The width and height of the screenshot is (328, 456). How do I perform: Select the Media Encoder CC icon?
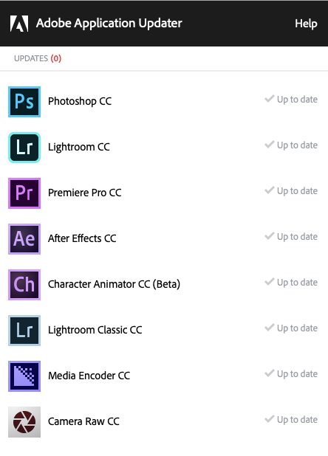24,376
